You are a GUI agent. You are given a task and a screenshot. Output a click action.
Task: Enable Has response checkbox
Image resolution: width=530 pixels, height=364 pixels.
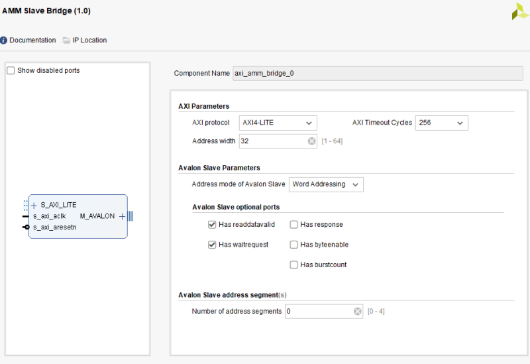click(293, 225)
